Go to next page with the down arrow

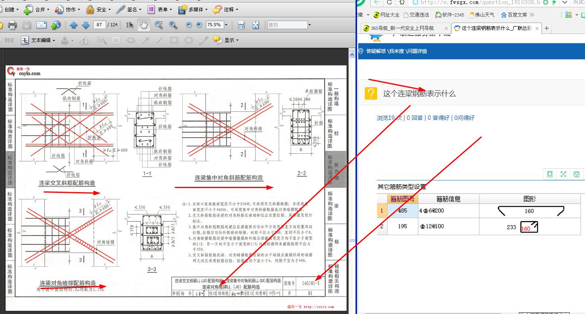[x=86, y=25]
